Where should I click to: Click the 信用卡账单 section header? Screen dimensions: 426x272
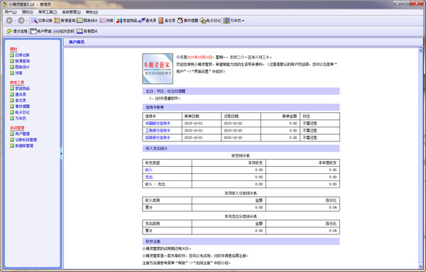(x=241, y=107)
